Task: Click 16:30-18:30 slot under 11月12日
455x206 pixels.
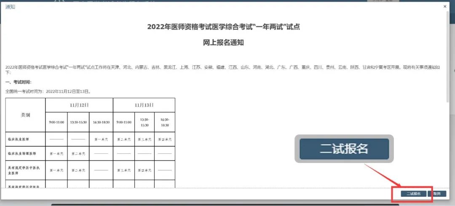Action: [101, 122]
